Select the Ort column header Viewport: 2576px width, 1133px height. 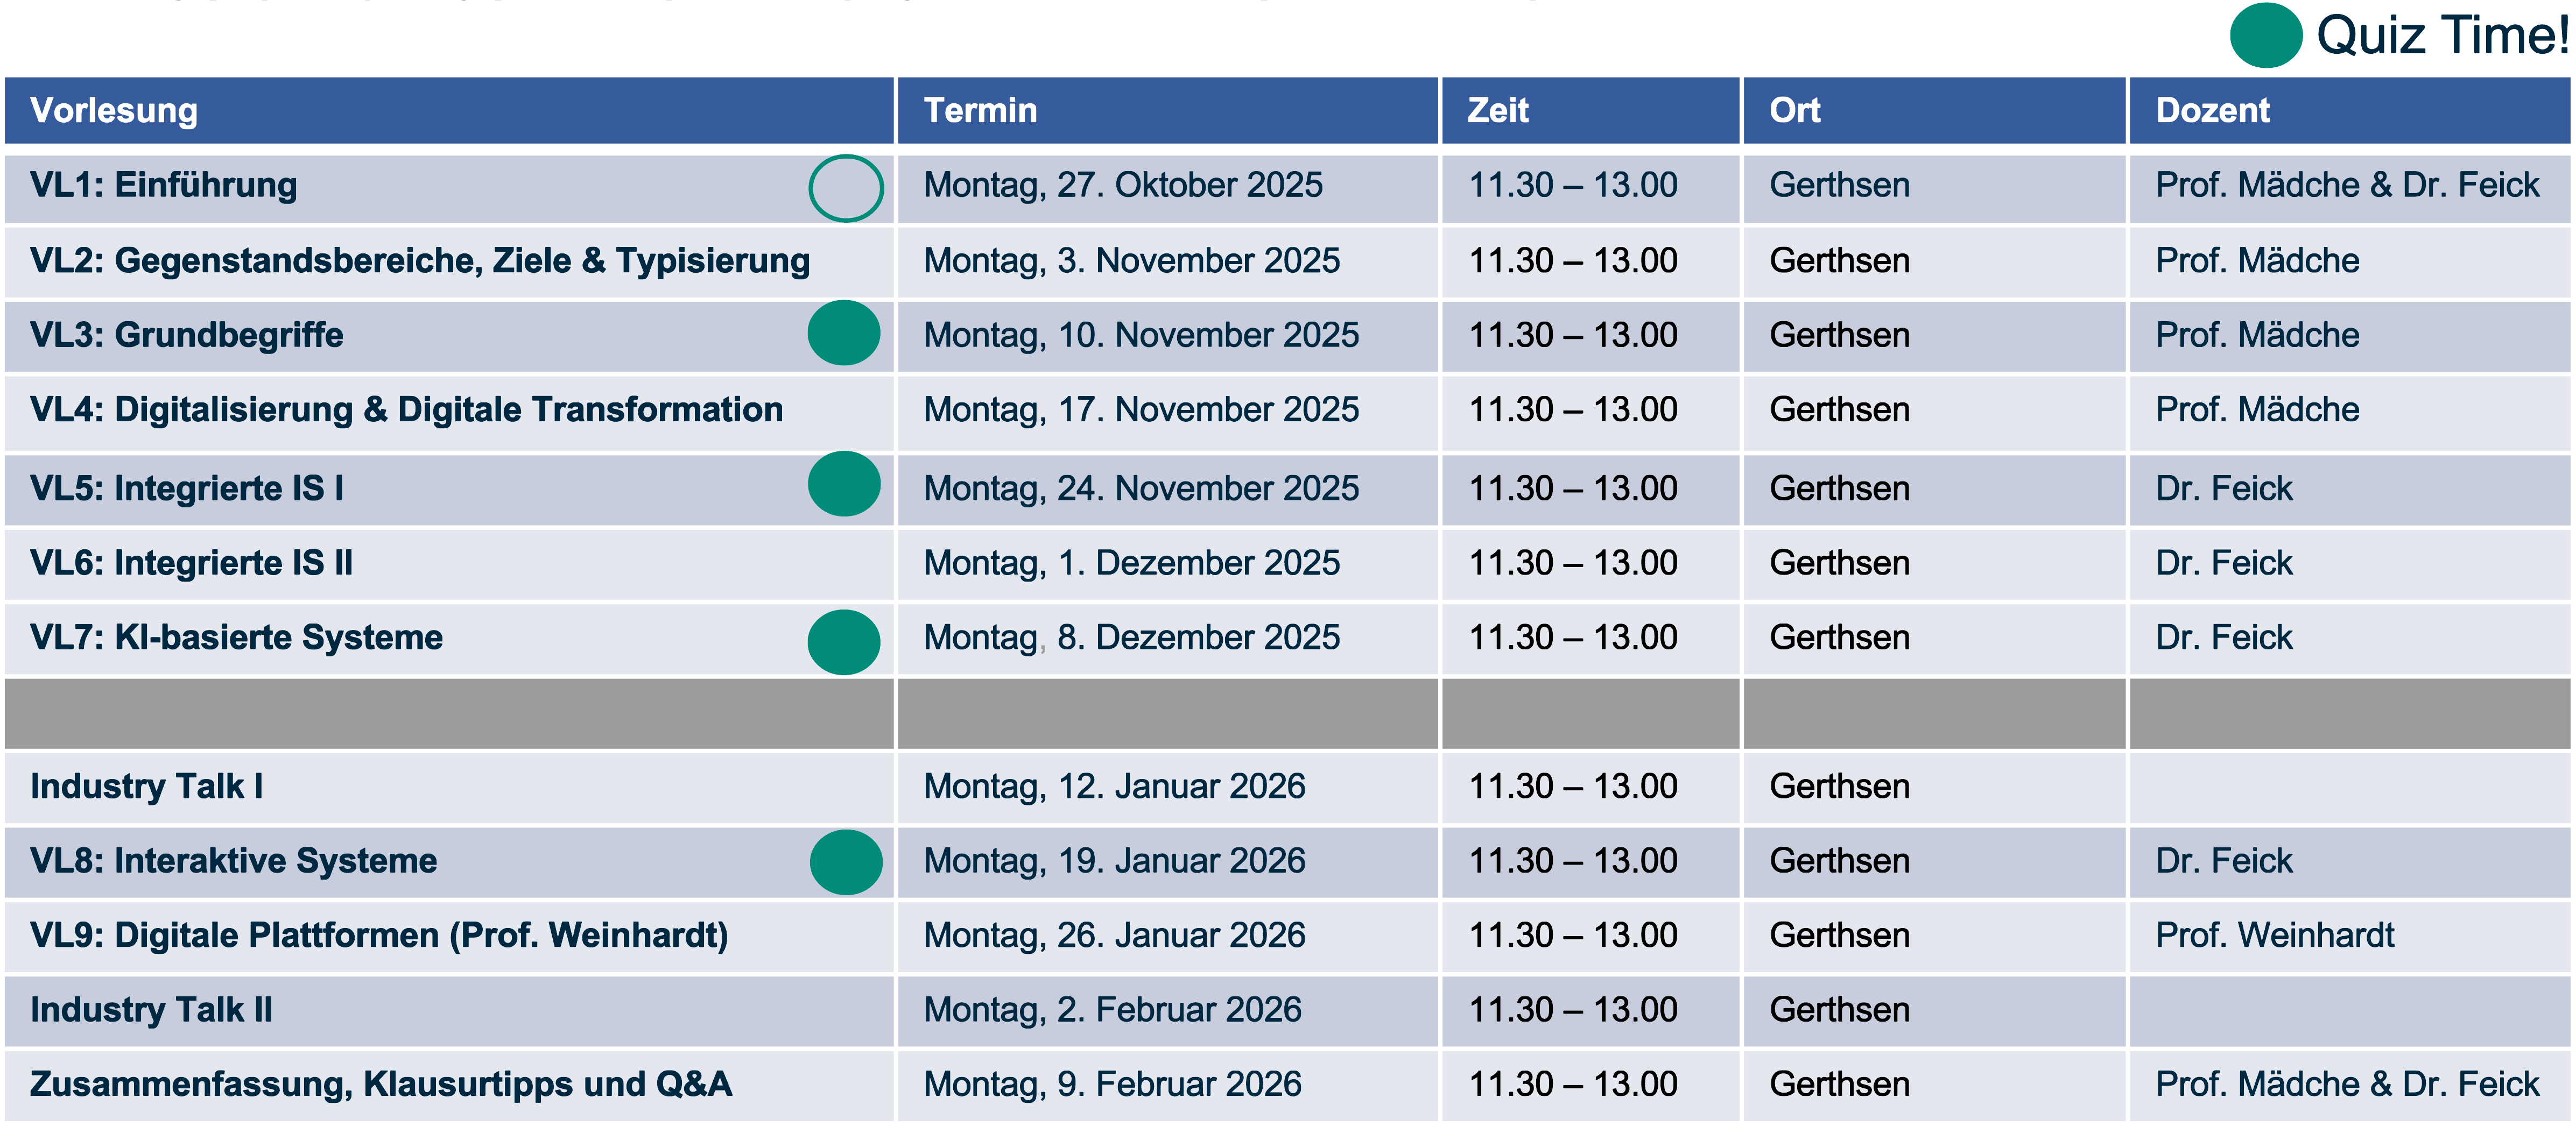(1794, 111)
